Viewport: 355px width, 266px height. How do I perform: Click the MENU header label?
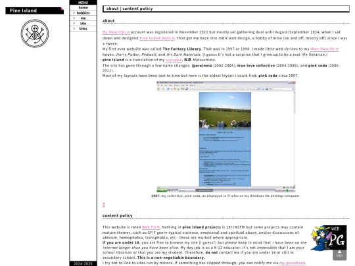pyautogui.click(x=83, y=3)
